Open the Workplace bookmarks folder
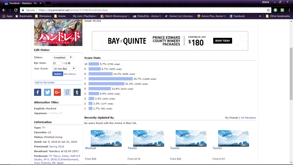 [x=43, y=16]
